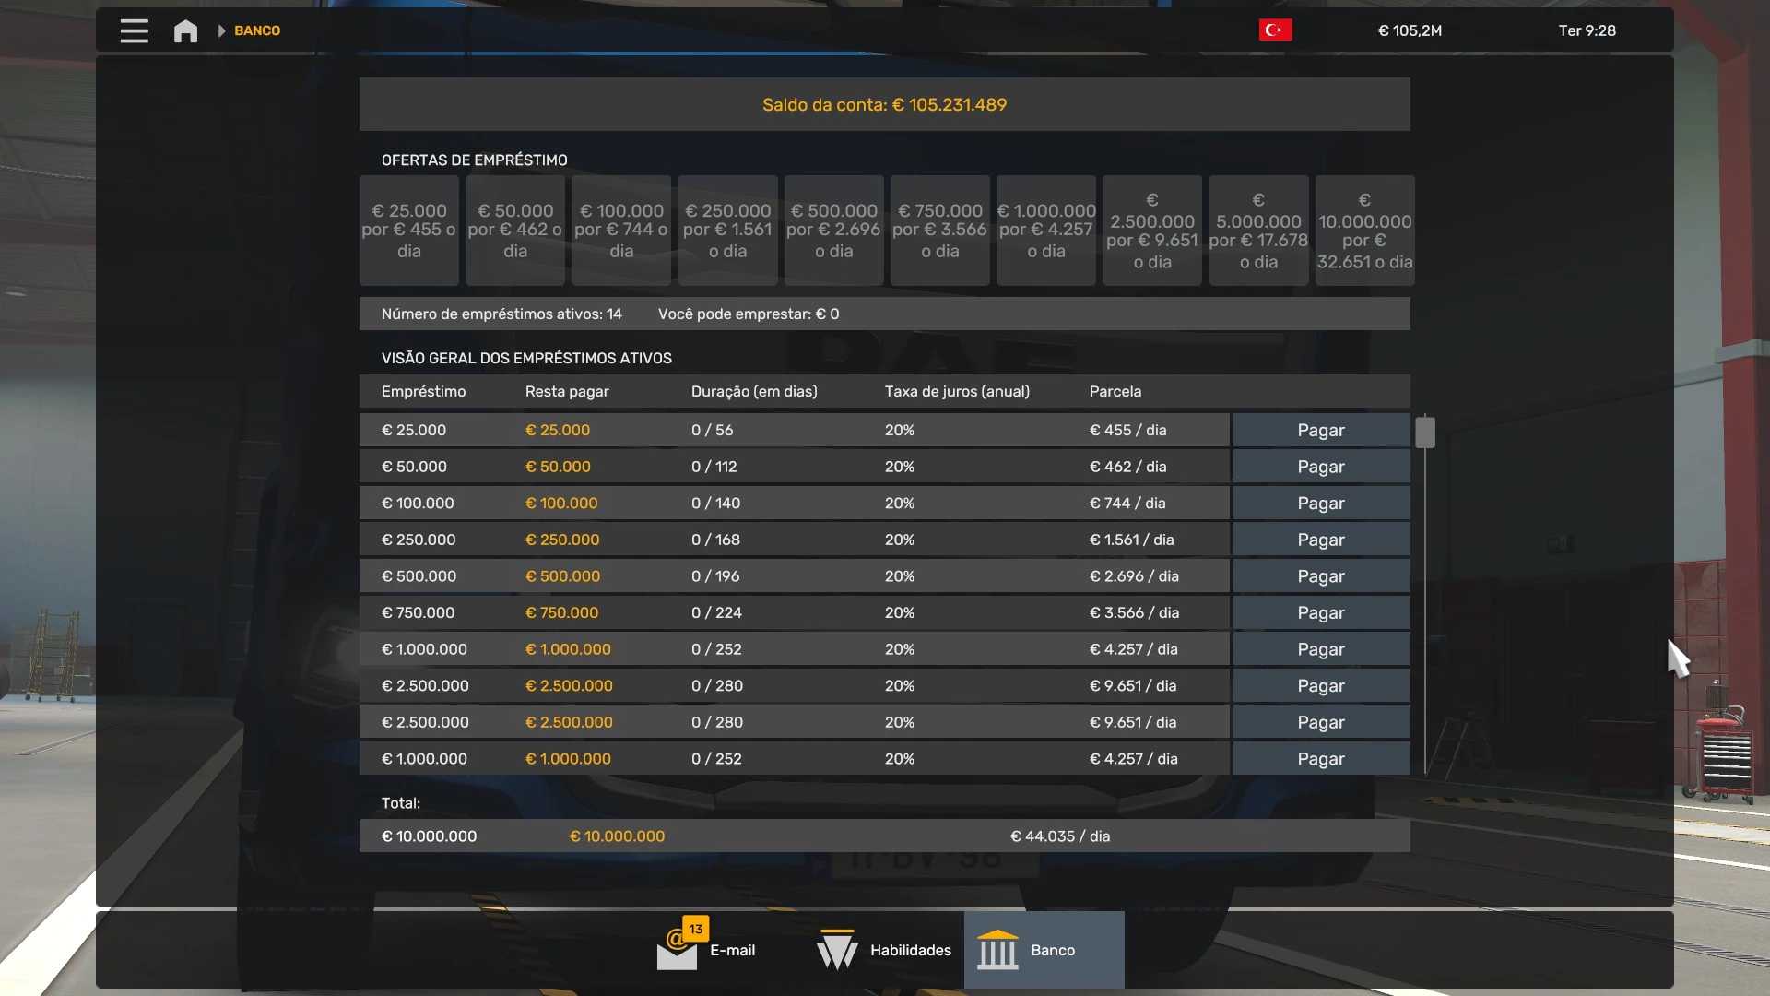Click the € 105,2M balance indicator
Viewport: 1770px width, 996px height.
click(1409, 30)
